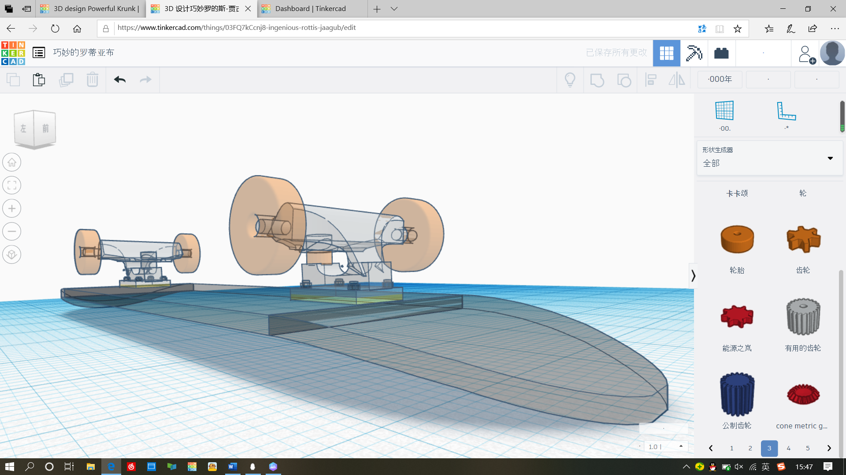
Task: Switch to 3D design Powerful Krunk tab
Action: click(90, 9)
